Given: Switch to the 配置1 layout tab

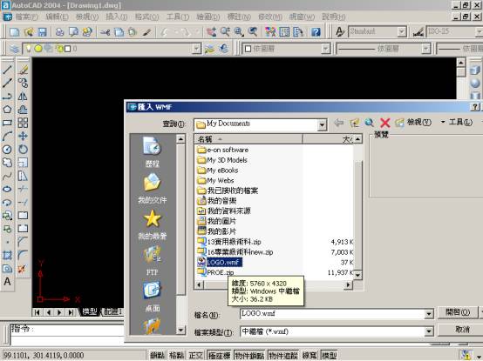Looking at the screenshot, I should tap(113, 311).
